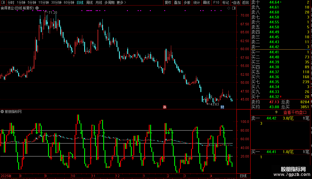Click the lightning bolt icon beside 查看千档盘口
This screenshot has height=179, width=312.
(276, 112)
